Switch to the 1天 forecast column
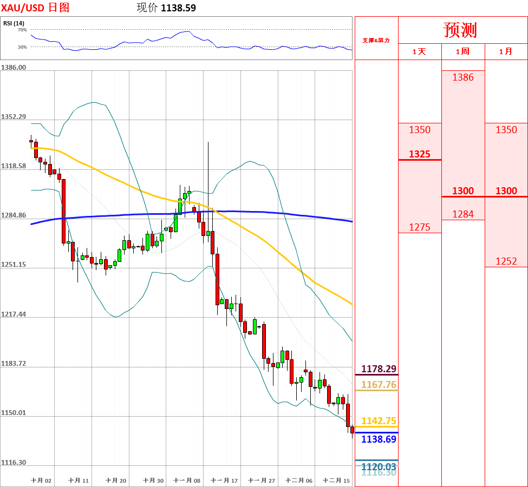Image resolution: width=528 pixels, height=487 pixels. pyautogui.click(x=419, y=52)
